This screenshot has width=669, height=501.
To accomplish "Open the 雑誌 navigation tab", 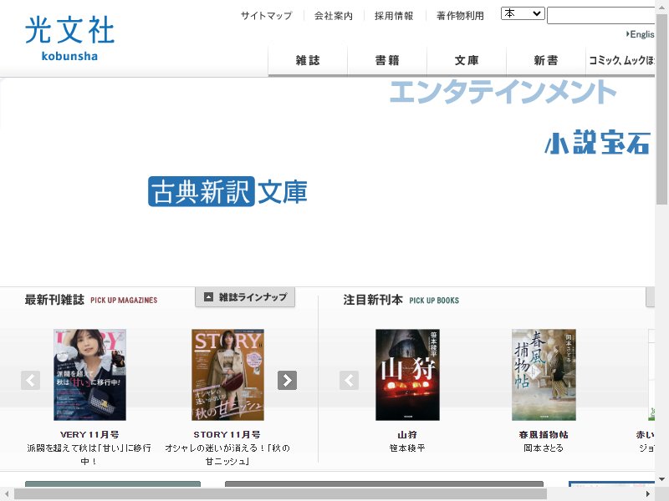I will 308,60.
